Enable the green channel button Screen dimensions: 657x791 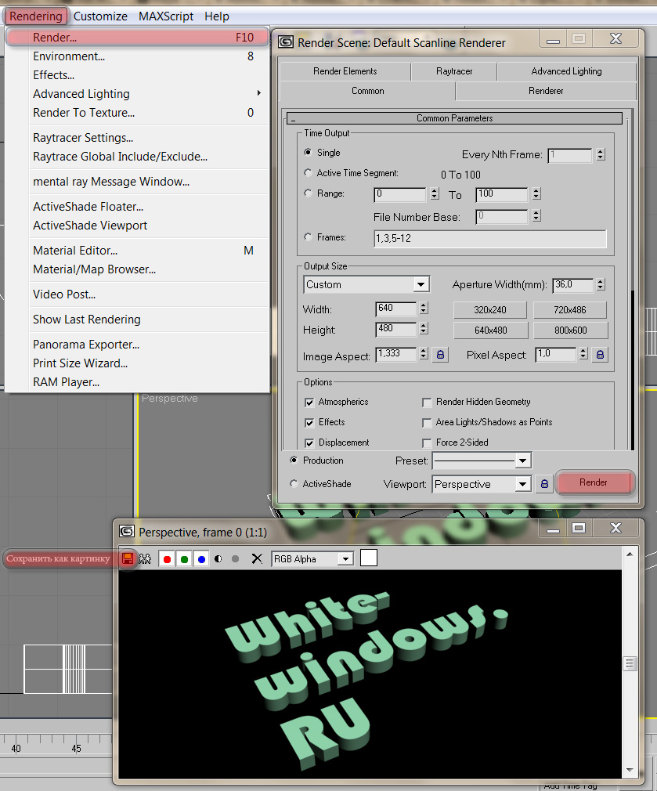click(184, 559)
